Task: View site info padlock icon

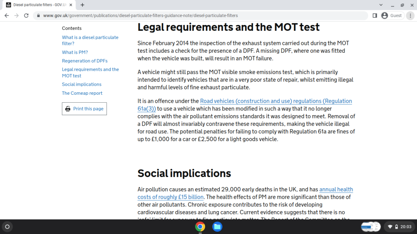Action: [38, 16]
